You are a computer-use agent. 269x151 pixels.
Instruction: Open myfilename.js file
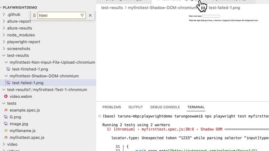pyautogui.click(x=22, y=131)
